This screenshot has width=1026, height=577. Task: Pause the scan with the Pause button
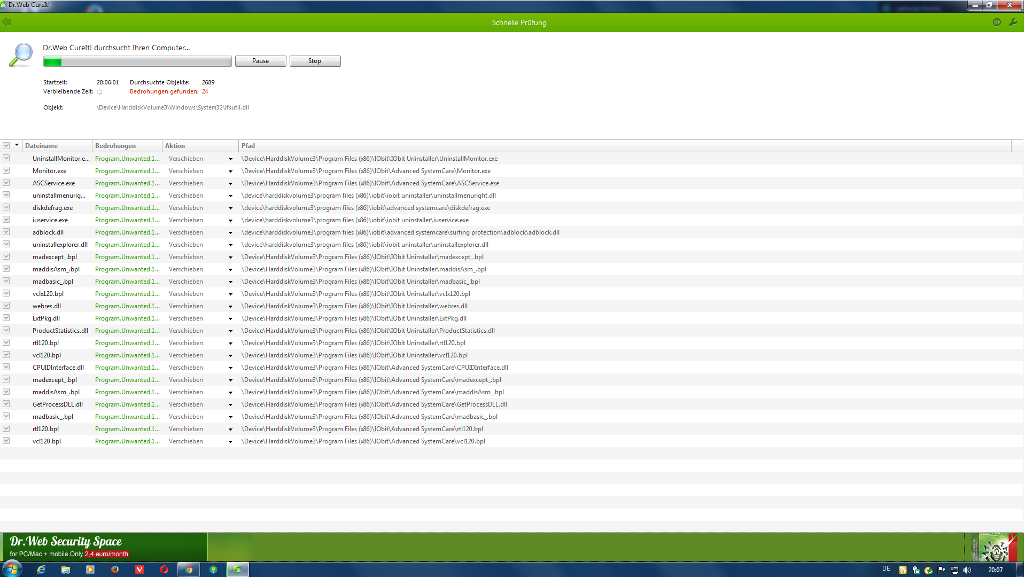[261, 61]
